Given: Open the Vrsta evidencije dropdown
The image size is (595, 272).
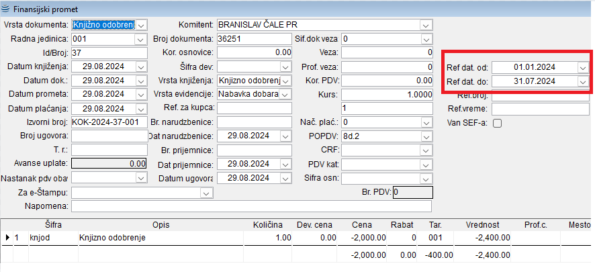Looking at the screenshot, I should click(x=287, y=95).
